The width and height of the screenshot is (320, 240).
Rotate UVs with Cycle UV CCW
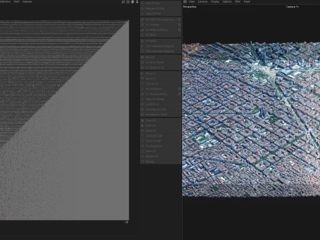click(x=161, y=136)
